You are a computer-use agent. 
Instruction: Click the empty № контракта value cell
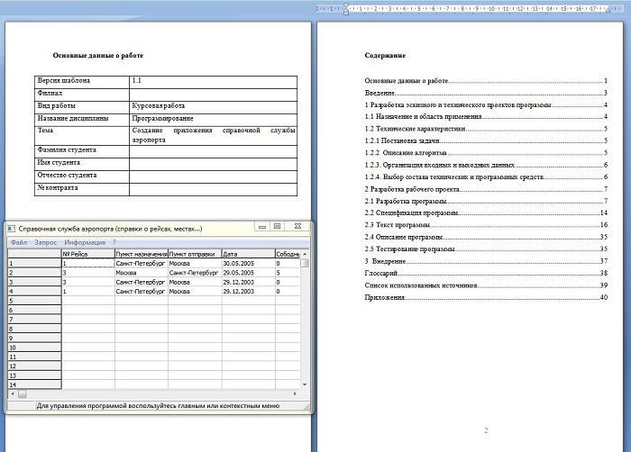[214, 189]
